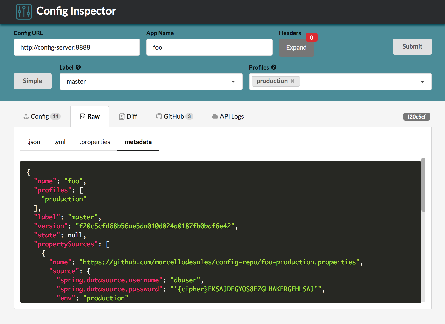Screen dimensions: 445x324
Task: Expand the Headers section
Action: [x=296, y=47]
